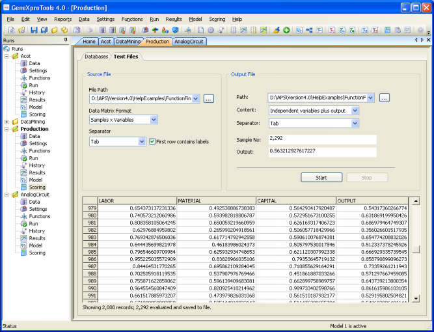Open Results under the AnalogCircuit run

tap(37, 238)
